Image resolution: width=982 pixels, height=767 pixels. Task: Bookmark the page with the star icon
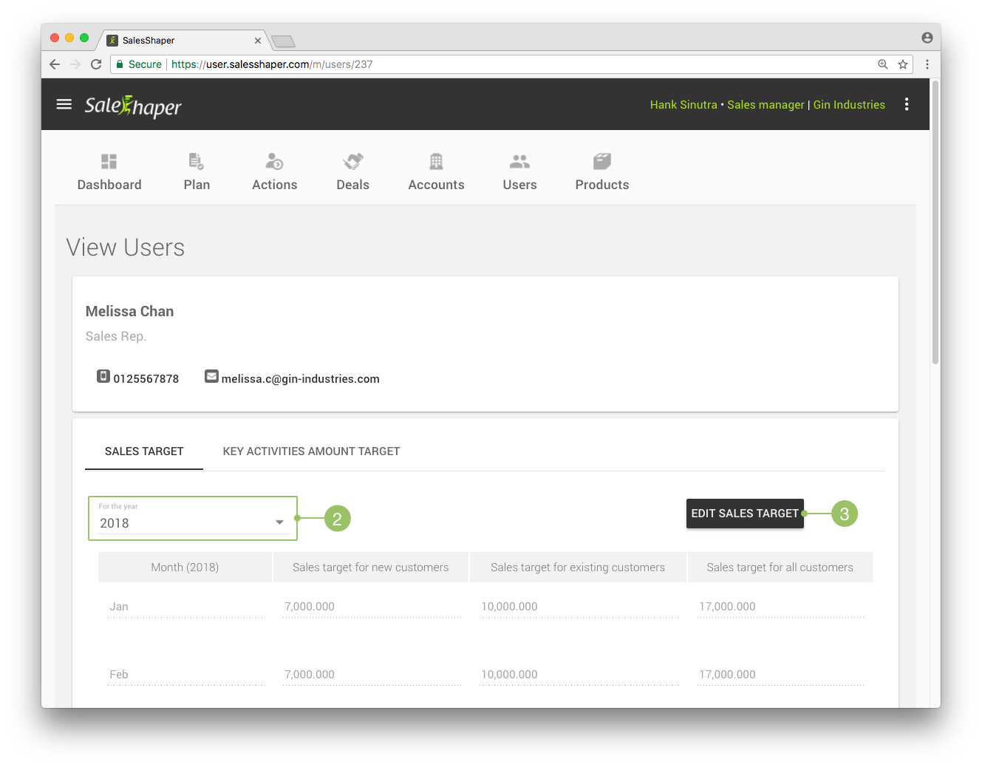point(903,64)
